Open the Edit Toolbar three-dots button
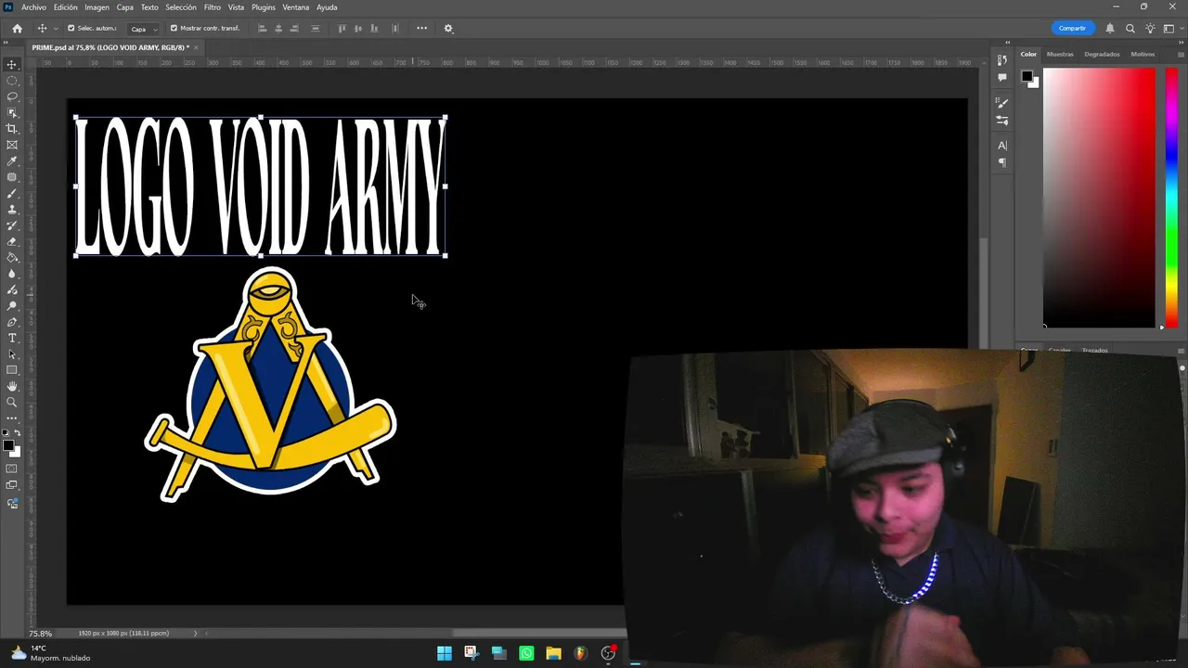 click(12, 418)
